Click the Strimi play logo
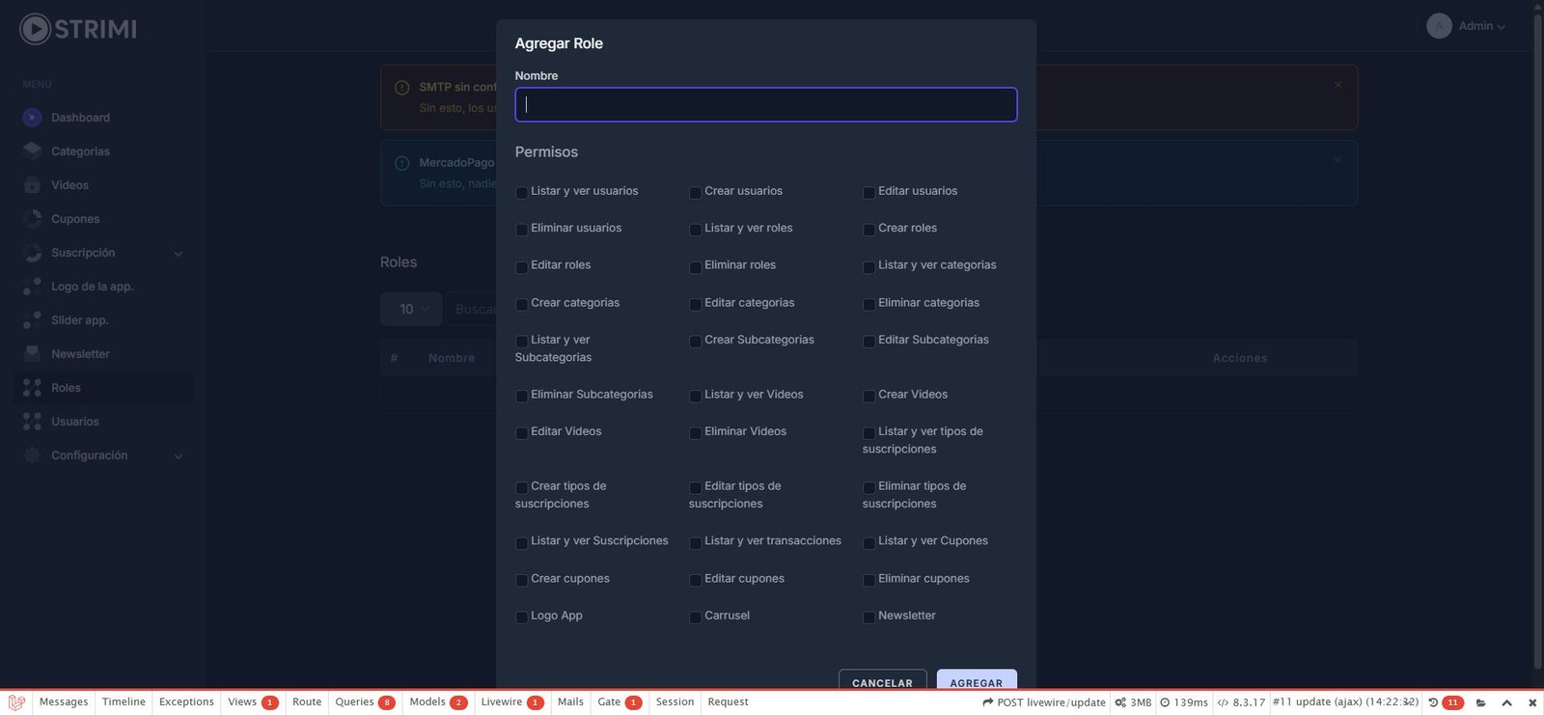 point(35,29)
